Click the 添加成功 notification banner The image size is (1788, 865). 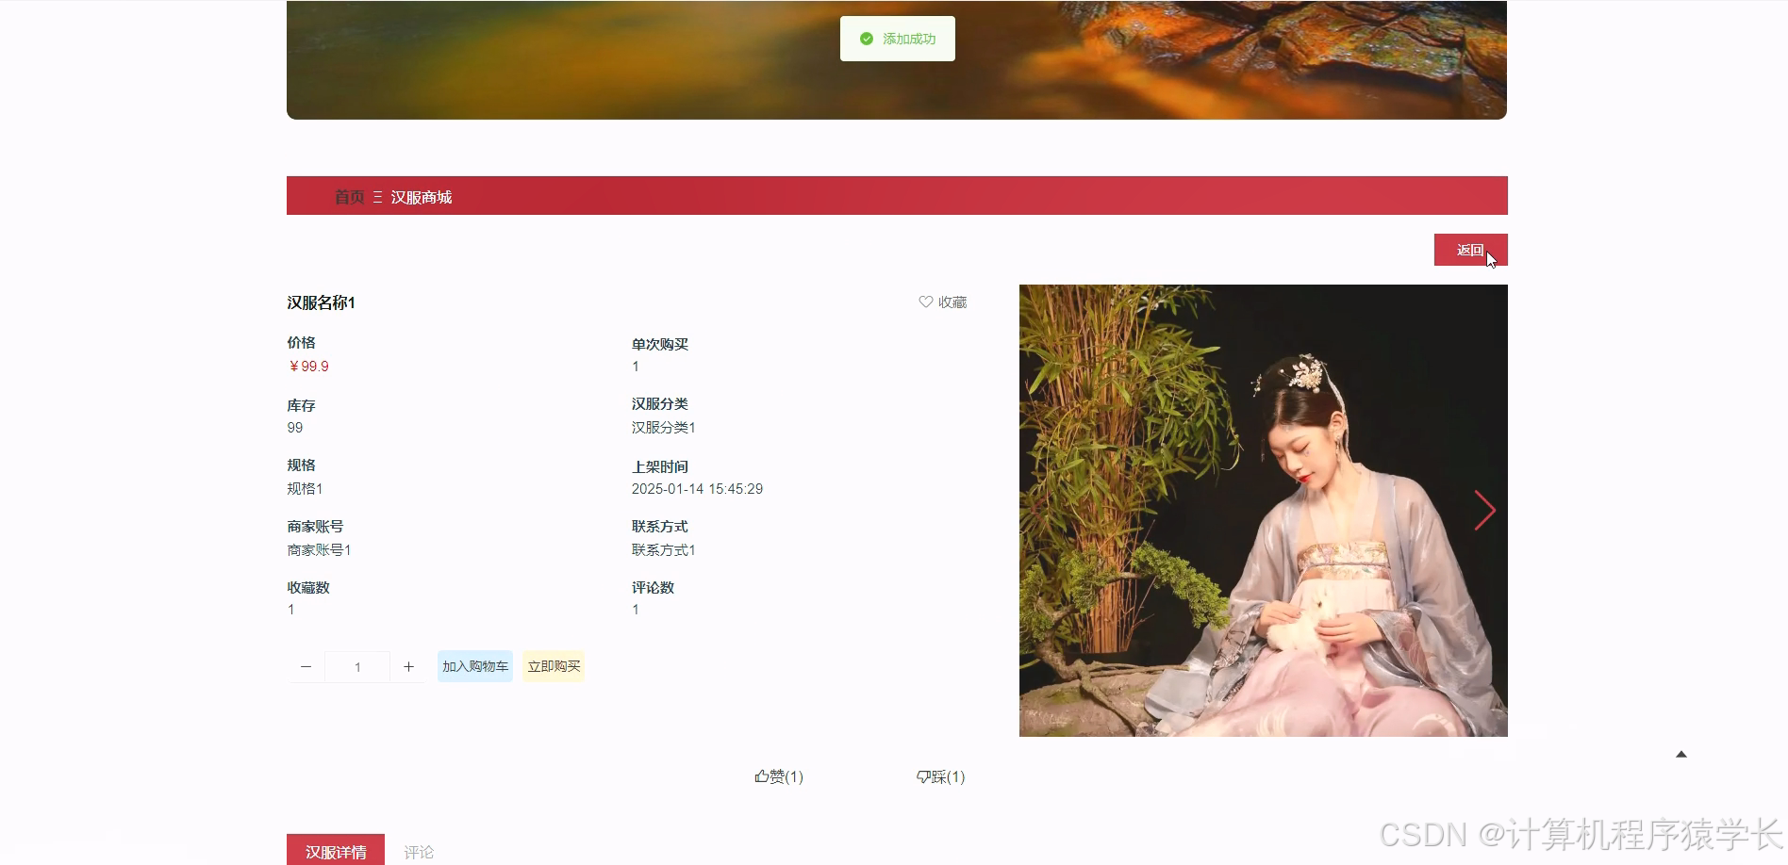point(897,39)
